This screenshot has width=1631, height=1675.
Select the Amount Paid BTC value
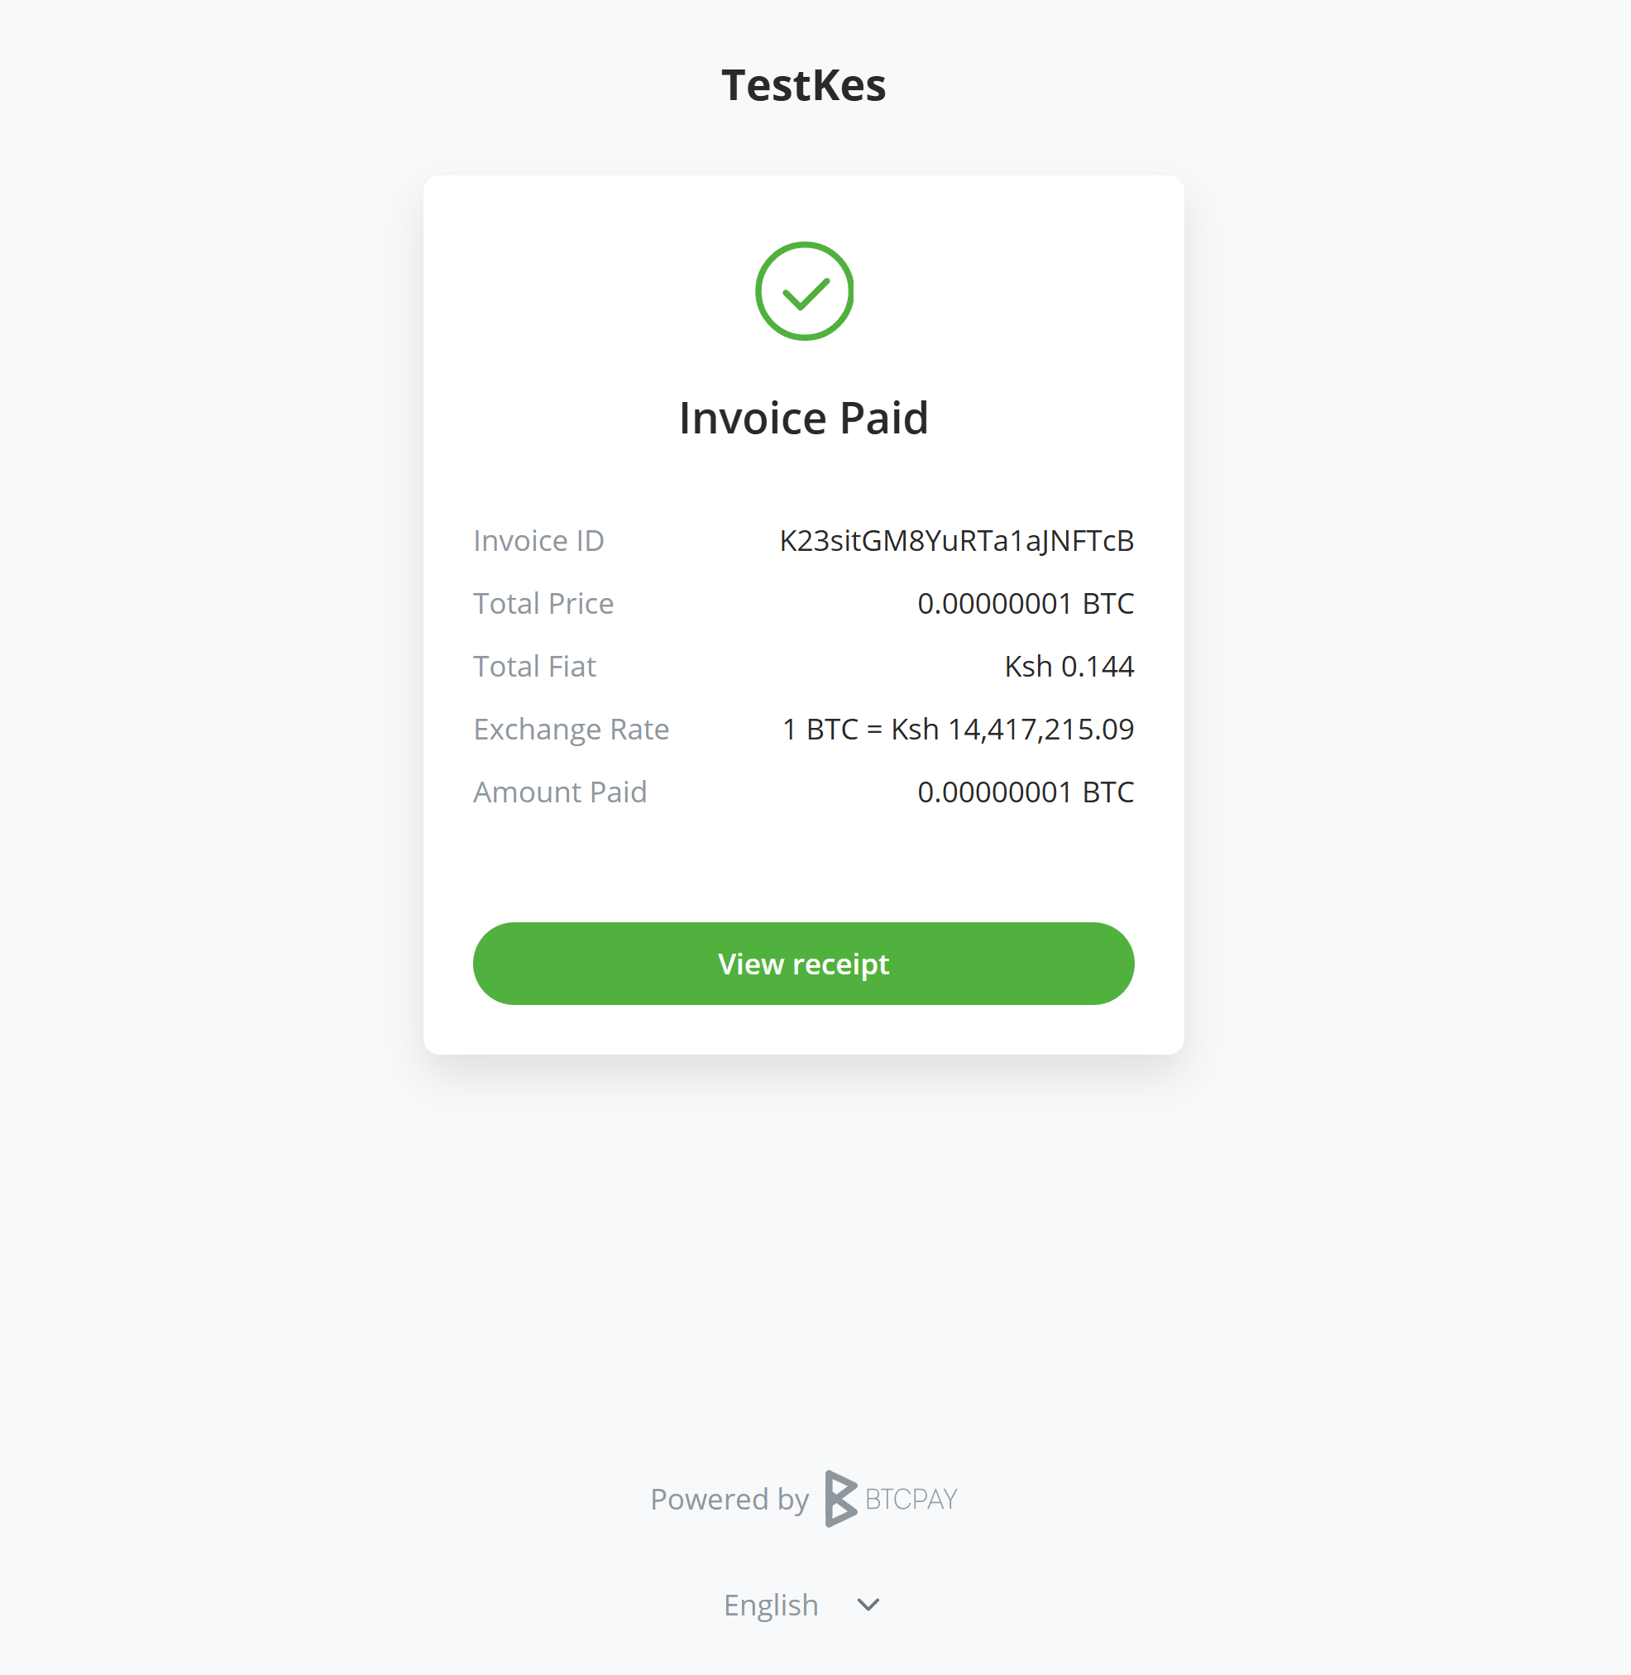[1025, 792]
